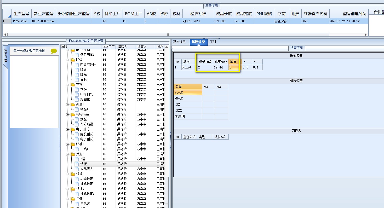Screen dimensions: 384x208
Task: Click the 阻抗测试 document icon
Action: (x=77, y=134)
